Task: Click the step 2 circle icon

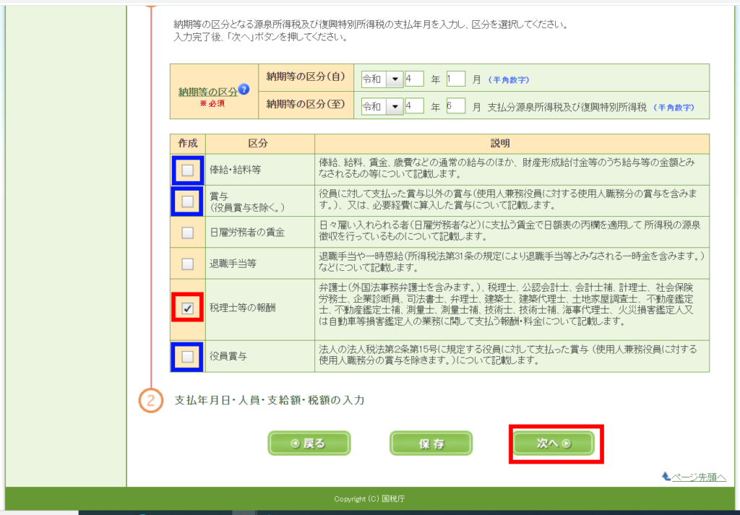Action: click(x=150, y=400)
